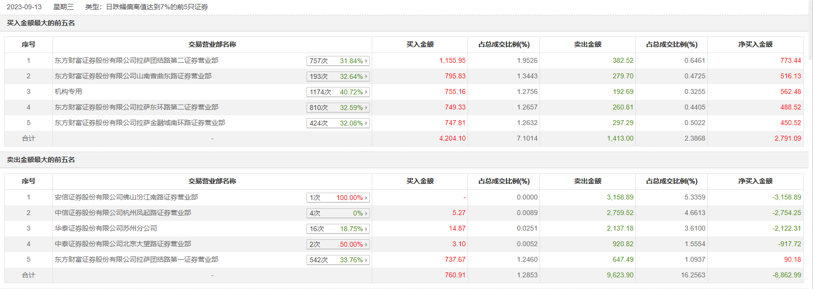Expand the 4次 0% stats box
The width and height of the screenshot is (813, 289).
pyautogui.click(x=338, y=213)
